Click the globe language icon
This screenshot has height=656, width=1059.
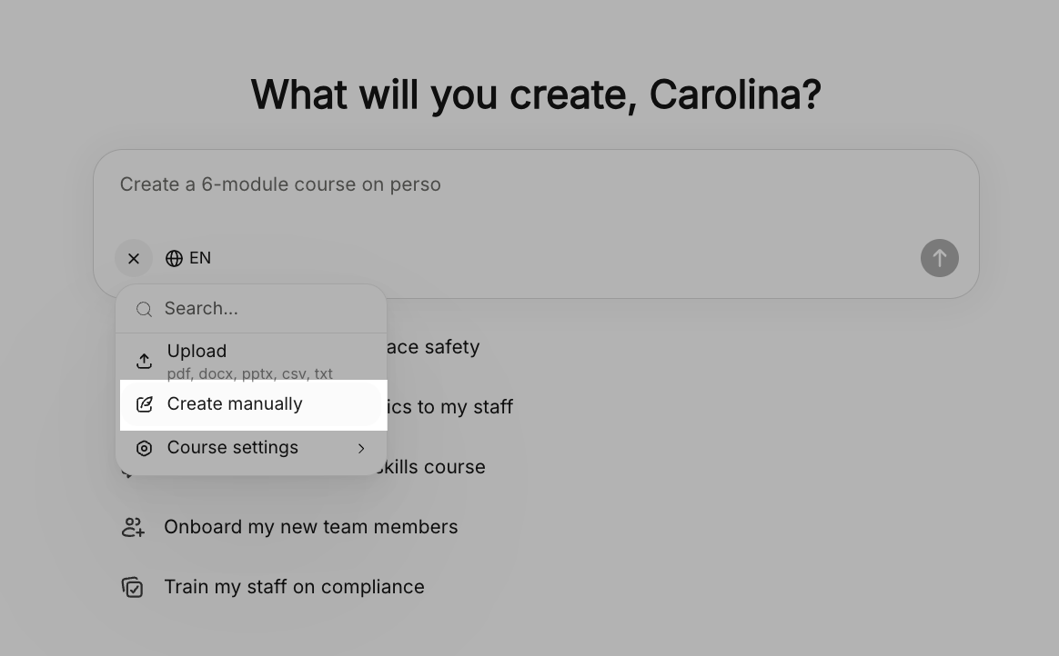pos(174,258)
